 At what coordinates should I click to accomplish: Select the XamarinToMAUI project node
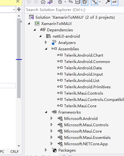tap(56, 24)
